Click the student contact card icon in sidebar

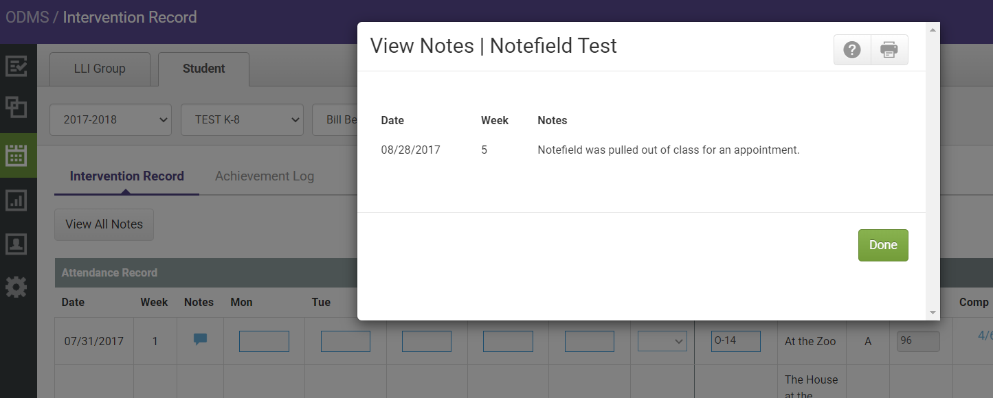tap(18, 244)
